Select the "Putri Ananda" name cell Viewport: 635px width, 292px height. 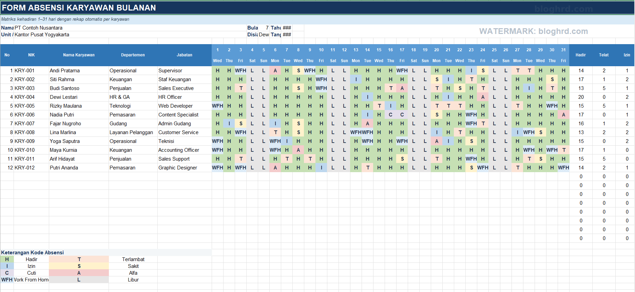(x=79, y=168)
